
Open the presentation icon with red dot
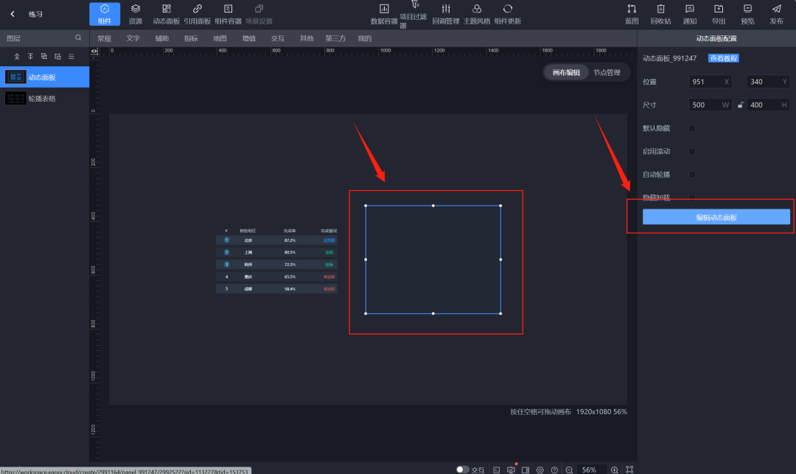click(512, 470)
